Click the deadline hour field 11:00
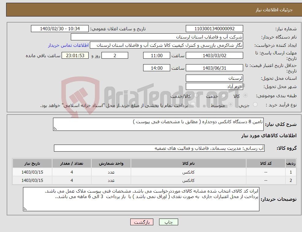 tap(157, 56)
